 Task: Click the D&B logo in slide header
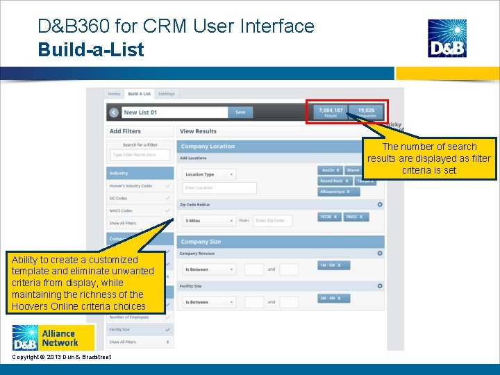(447, 38)
